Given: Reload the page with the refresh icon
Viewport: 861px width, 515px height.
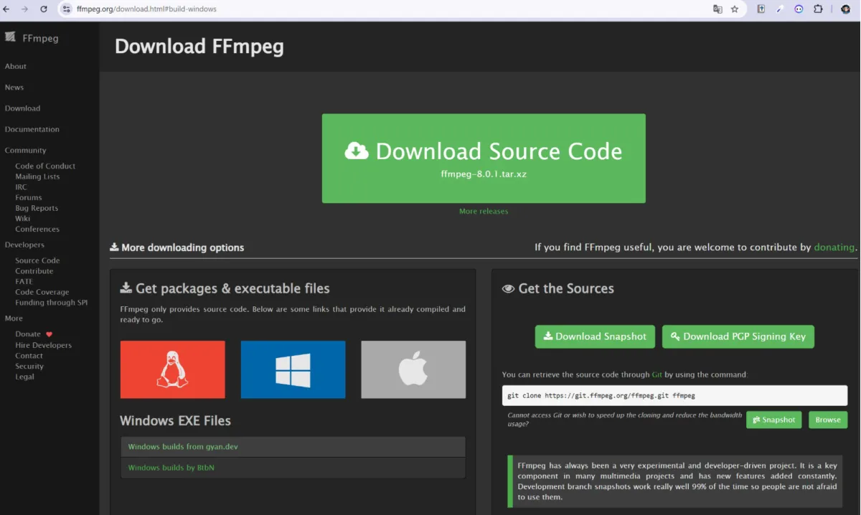Looking at the screenshot, I should [x=44, y=9].
